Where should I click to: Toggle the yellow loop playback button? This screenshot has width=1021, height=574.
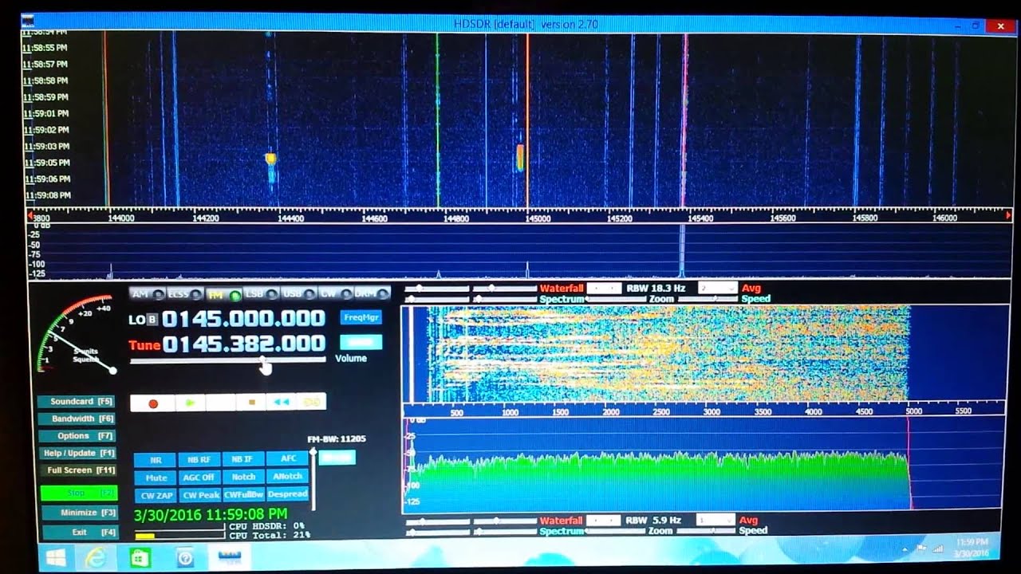pyautogui.click(x=311, y=403)
